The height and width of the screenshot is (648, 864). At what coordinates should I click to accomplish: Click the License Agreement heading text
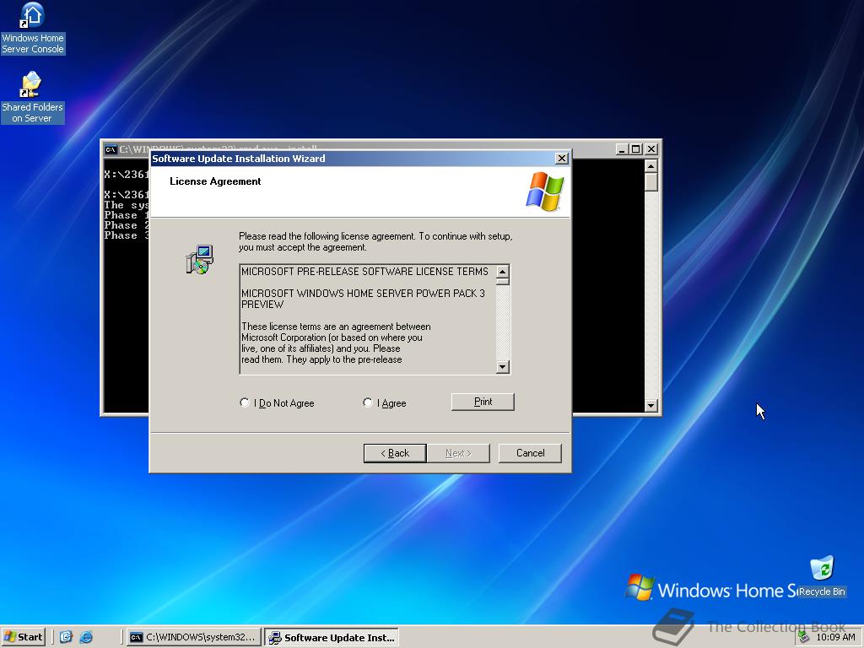(x=215, y=181)
